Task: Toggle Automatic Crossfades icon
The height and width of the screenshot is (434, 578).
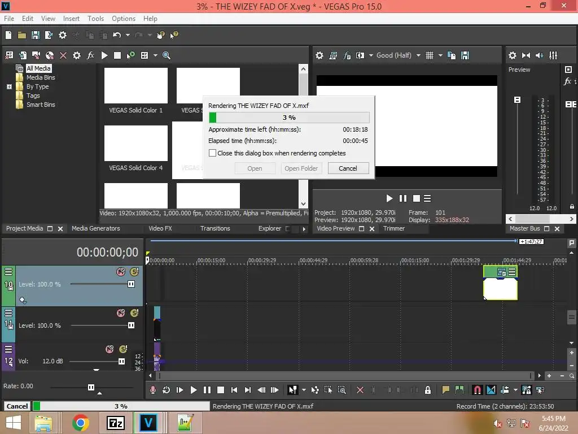Action: click(x=491, y=390)
